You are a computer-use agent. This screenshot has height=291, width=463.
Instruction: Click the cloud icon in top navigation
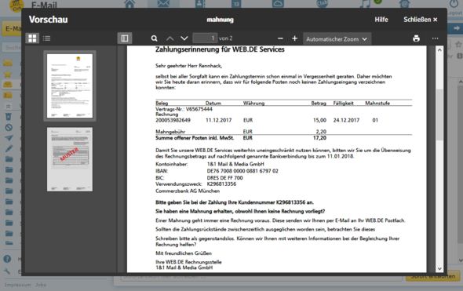pyautogui.click(x=278, y=4)
